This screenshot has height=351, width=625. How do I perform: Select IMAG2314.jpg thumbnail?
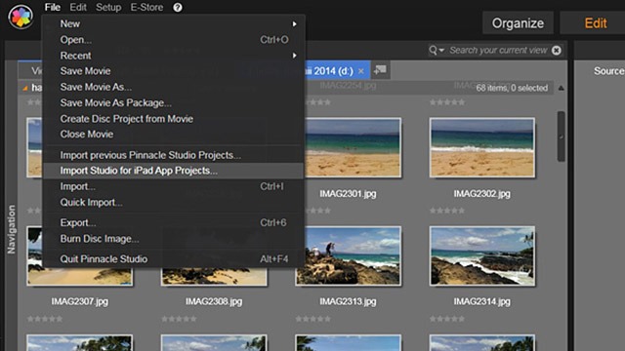click(x=482, y=255)
